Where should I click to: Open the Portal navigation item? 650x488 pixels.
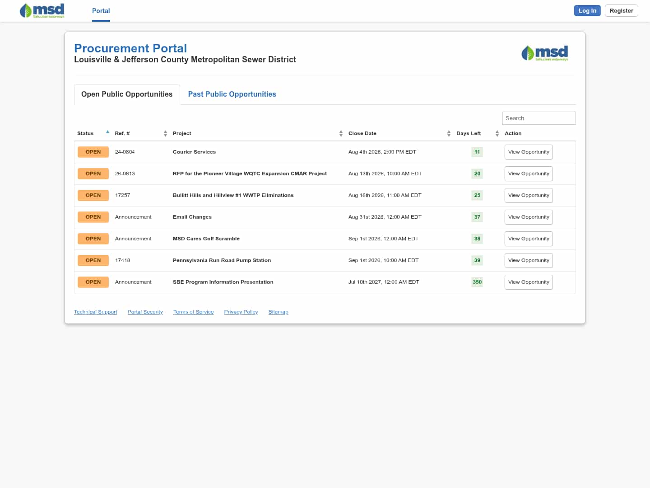pyautogui.click(x=101, y=11)
